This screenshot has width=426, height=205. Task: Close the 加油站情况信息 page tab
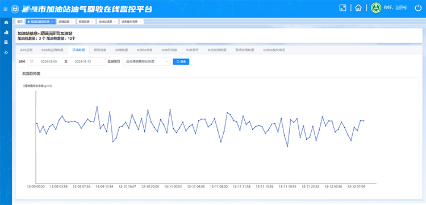[x=52, y=22]
